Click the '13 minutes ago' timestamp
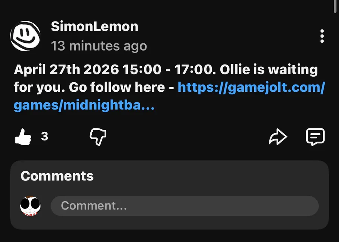 (x=99, y=46)
